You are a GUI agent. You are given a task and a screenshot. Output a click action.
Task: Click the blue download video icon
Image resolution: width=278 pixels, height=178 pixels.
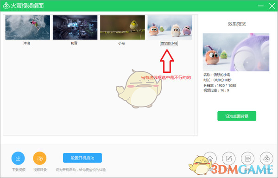pyautogui.click(x=18, y=158)
